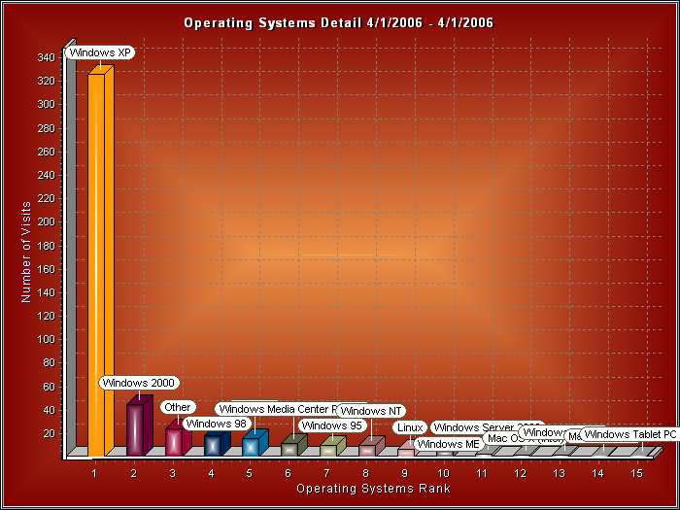This screenshot has width=680, height=510.
Task: Select the 'Windows Tablet PC' bar label
Action: 629,434
